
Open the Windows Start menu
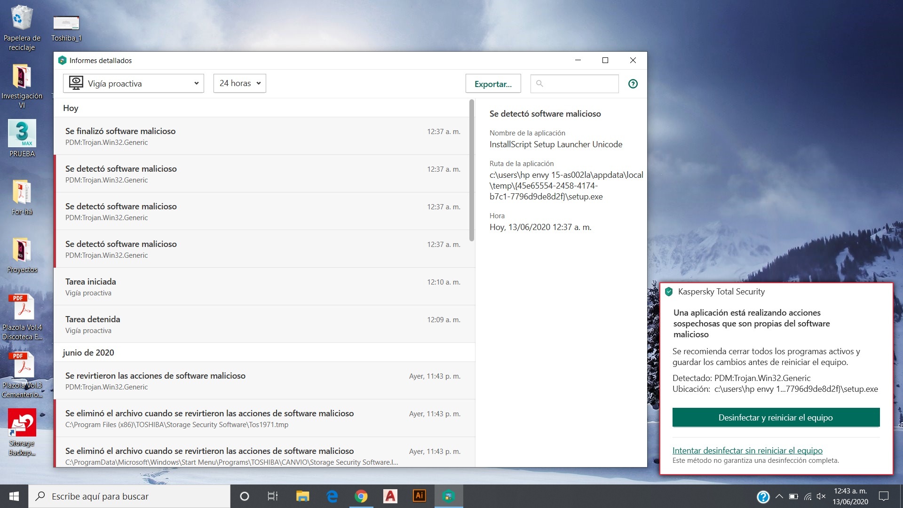click(x=14, y=496)
